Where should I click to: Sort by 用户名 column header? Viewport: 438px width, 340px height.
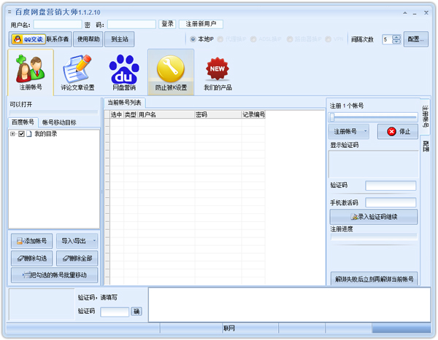tap(166, 114)
